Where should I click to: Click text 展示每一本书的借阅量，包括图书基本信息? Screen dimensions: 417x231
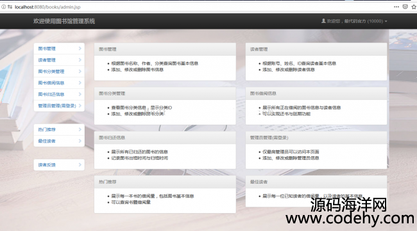pyautogui.click(x=153, y=196)
